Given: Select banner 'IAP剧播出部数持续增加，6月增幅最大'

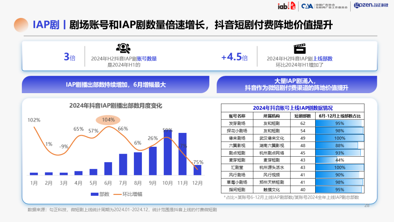Looking at the screenshot, I should pos(116,84).
